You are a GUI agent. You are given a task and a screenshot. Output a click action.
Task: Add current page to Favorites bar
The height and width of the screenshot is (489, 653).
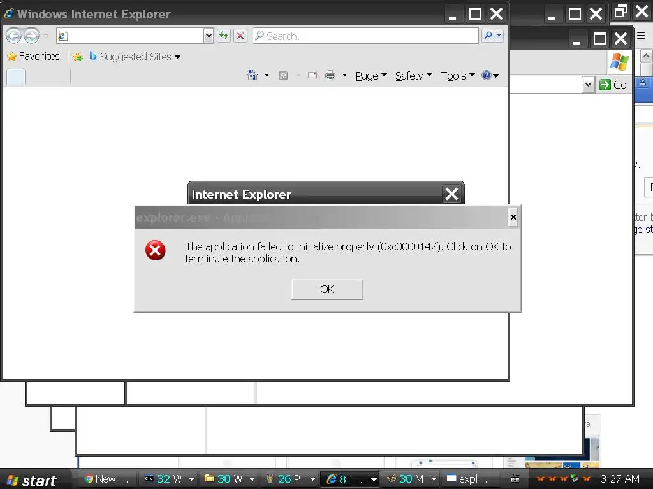point(77,57)
